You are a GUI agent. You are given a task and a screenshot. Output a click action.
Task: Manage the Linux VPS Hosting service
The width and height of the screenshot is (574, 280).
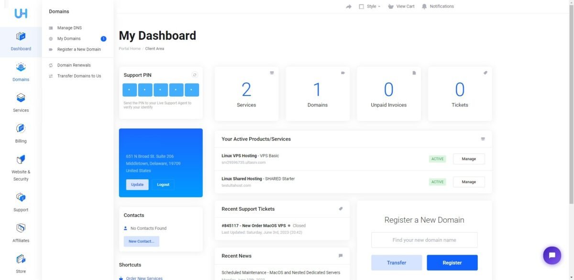(469, 159)
